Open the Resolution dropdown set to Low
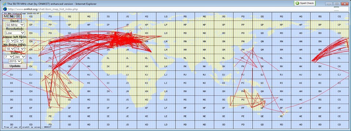The width and height of the screenshot is (351, 131). pos(15,33)
